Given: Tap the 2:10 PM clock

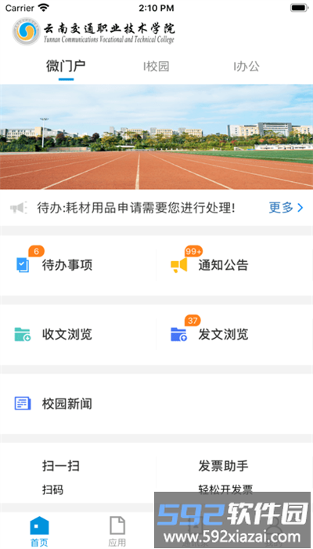Looking at the screenshot, I should coord(156,8).
